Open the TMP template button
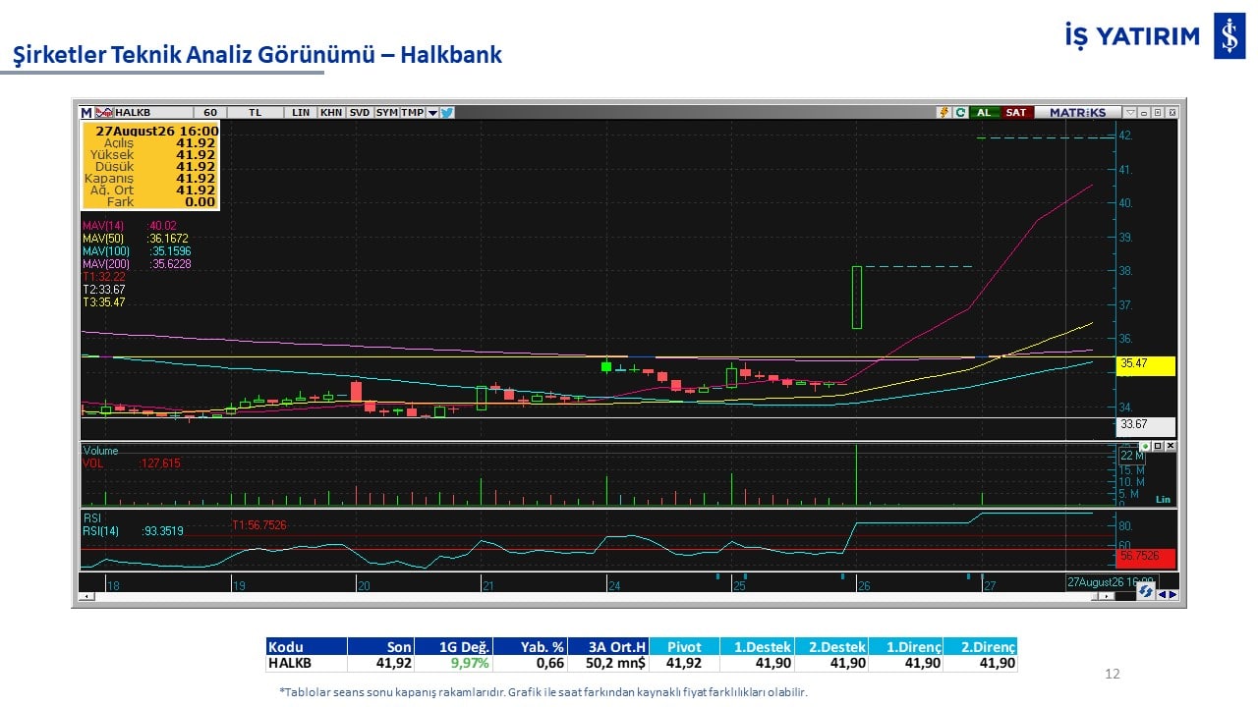This screenshot has width=1258, height=707. coord(413,112)
